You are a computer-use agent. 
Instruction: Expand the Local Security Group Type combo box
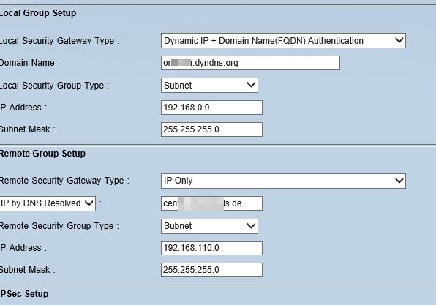(209, 85)
